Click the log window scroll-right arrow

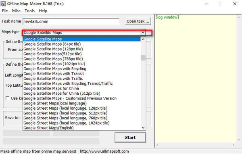click(234, 145)
